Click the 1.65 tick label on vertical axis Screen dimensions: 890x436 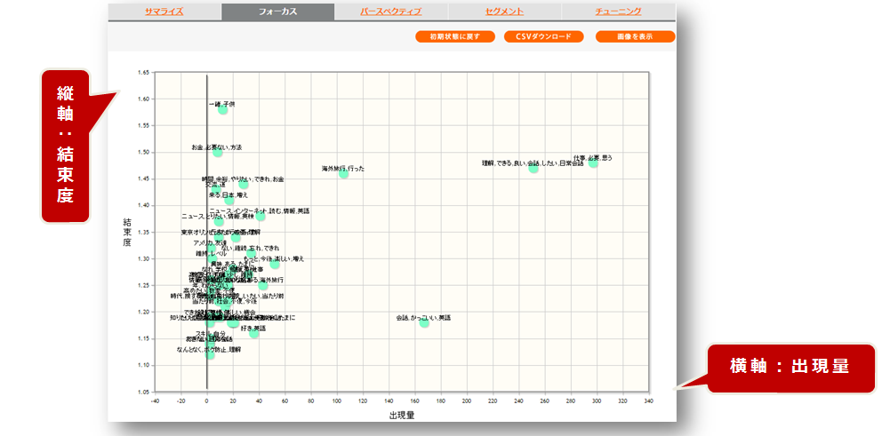(x=143, y=73)
